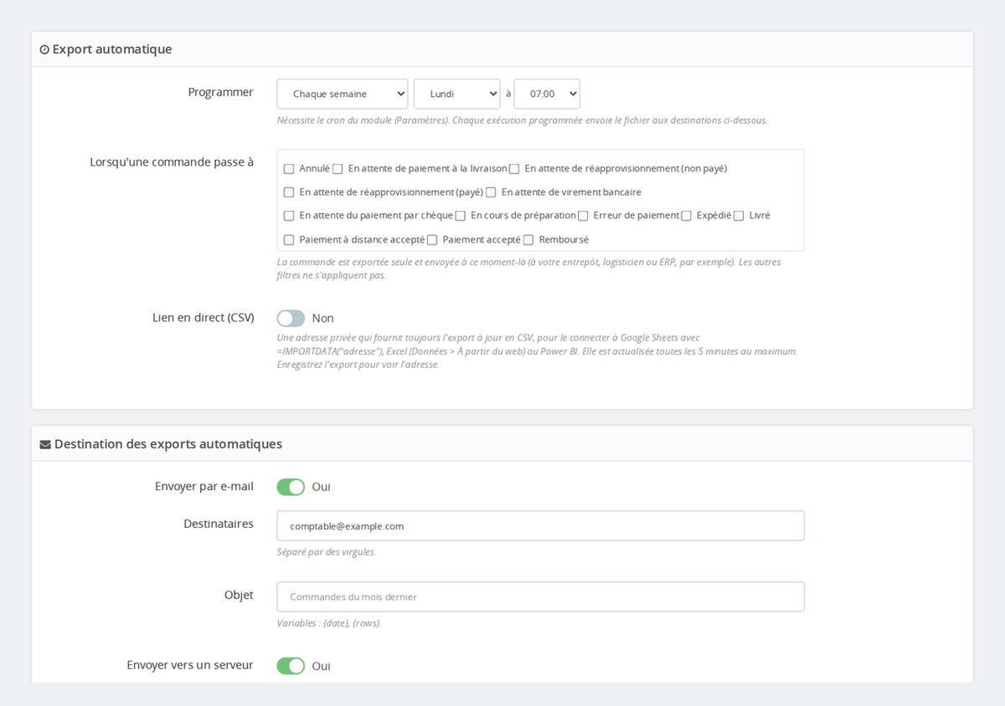
Task: Click the envelope icon beside Destination des exports
Action: pyautogui.click(x=45, y=445)
